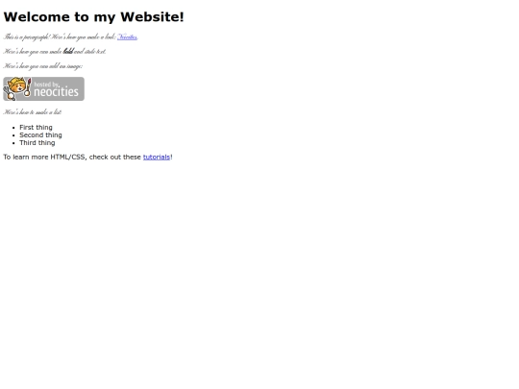Click the cursive 'This is a paragraph!' text
Image resolution: width=519 pixels, height=389 pixels.
[27, 36]
